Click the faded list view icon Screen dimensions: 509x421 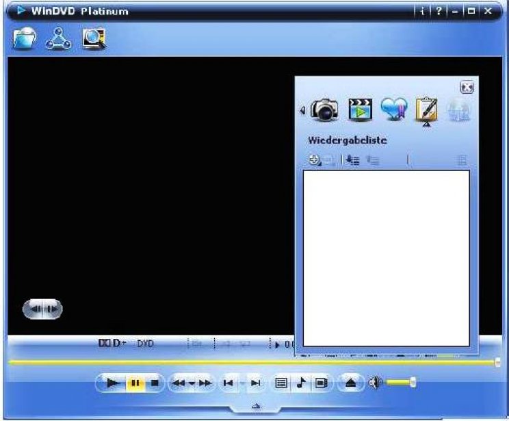point(462,160)
